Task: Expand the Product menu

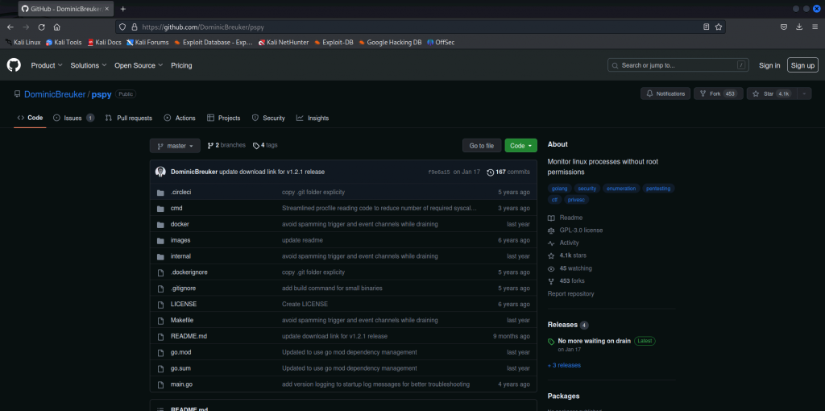Action: pyautogui.click(x=47, y=65)
